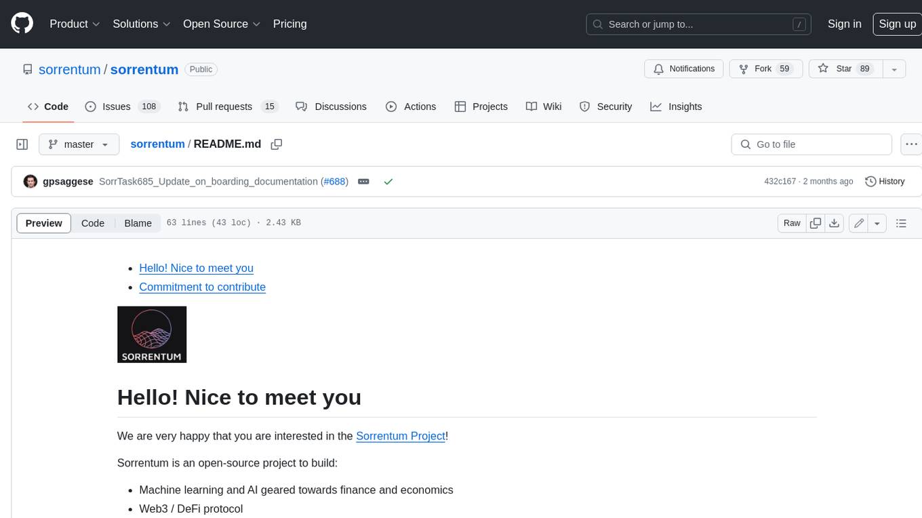Click the sorrentum breadcrumb link

(x=157, y=144)
